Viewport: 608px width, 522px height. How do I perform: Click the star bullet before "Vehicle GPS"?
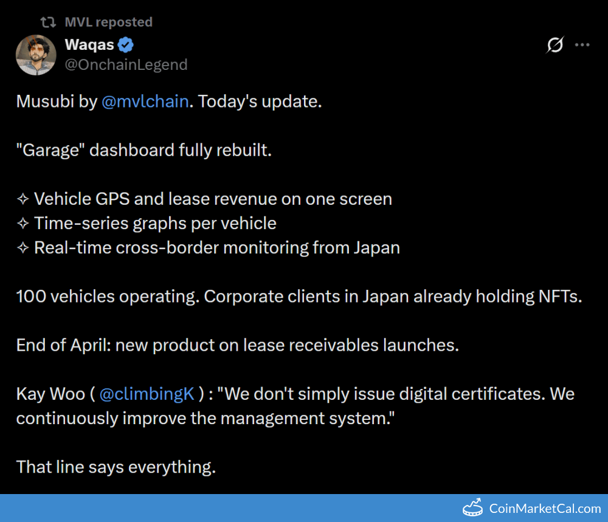(x=22, y=199)
